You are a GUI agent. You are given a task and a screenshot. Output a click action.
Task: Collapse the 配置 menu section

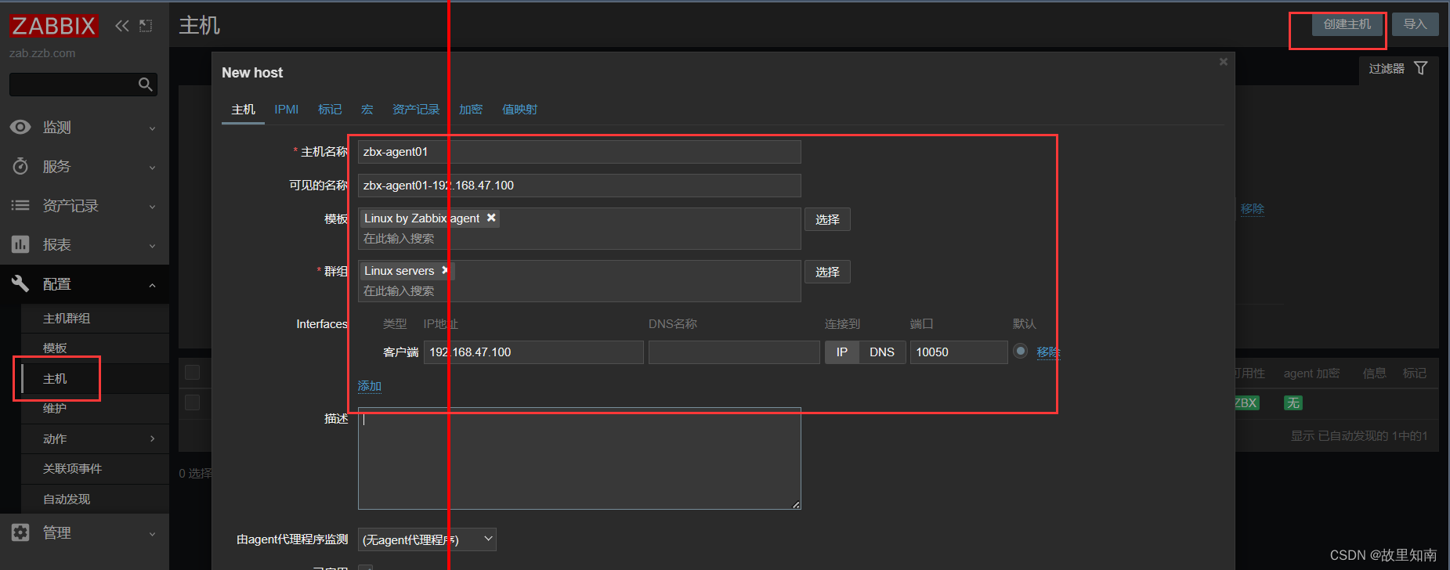[152, 284]
